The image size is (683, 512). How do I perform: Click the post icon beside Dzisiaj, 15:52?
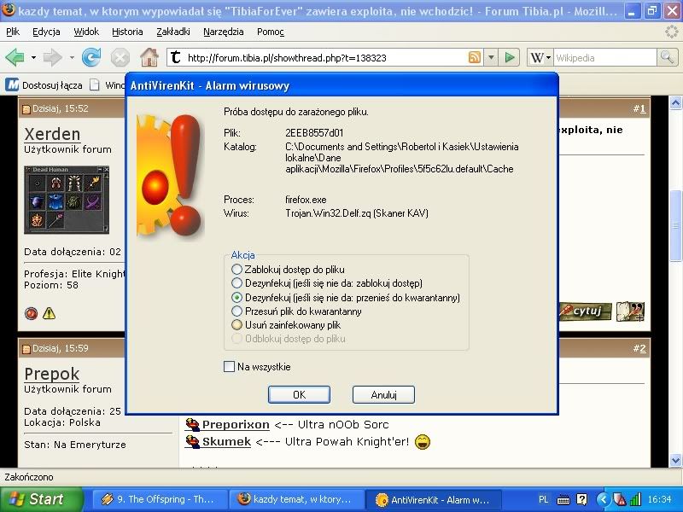(26, 109)
